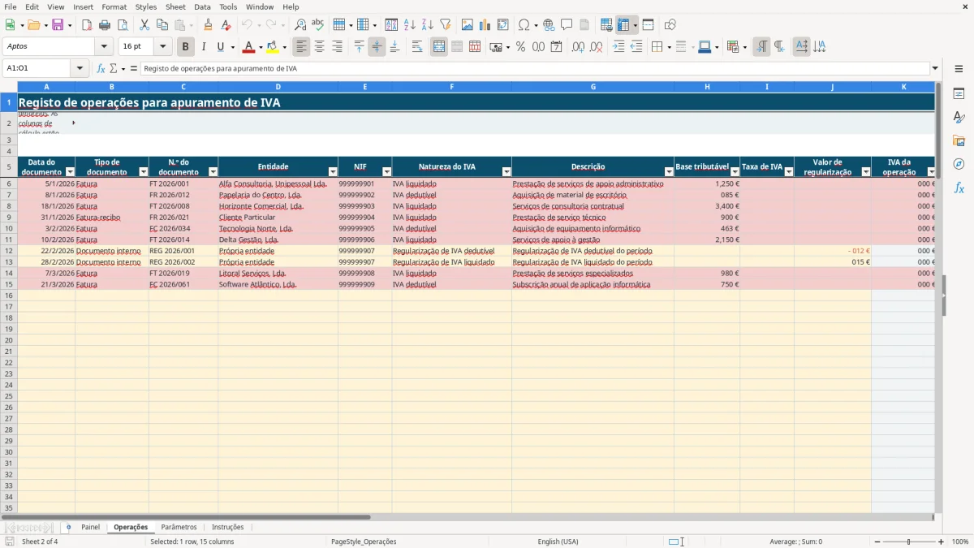The width and height of the screenshot is (974, 548).
Task: Switch to the Painel sheet tab
Action: 90,527
